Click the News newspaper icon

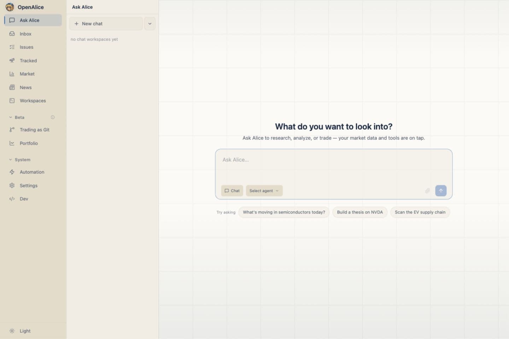click(12, 88)
